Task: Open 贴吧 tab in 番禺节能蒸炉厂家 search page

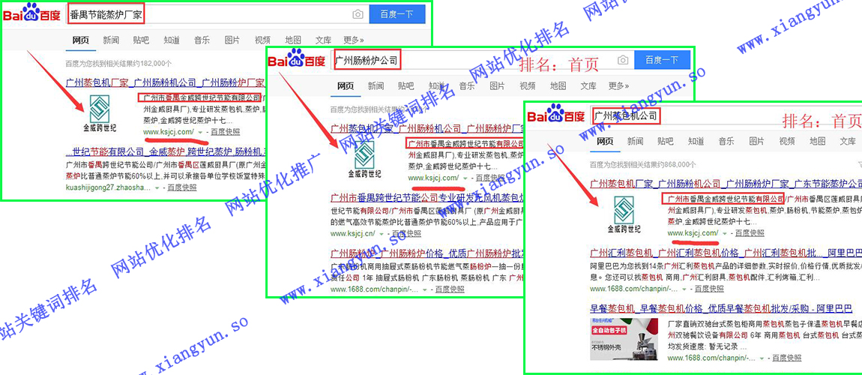Action: click(141, 40)
